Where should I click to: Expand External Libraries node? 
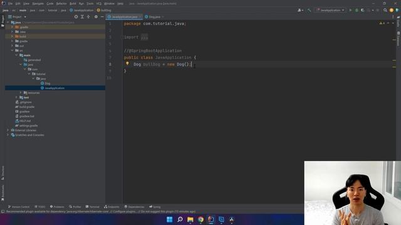coord(8,130)
